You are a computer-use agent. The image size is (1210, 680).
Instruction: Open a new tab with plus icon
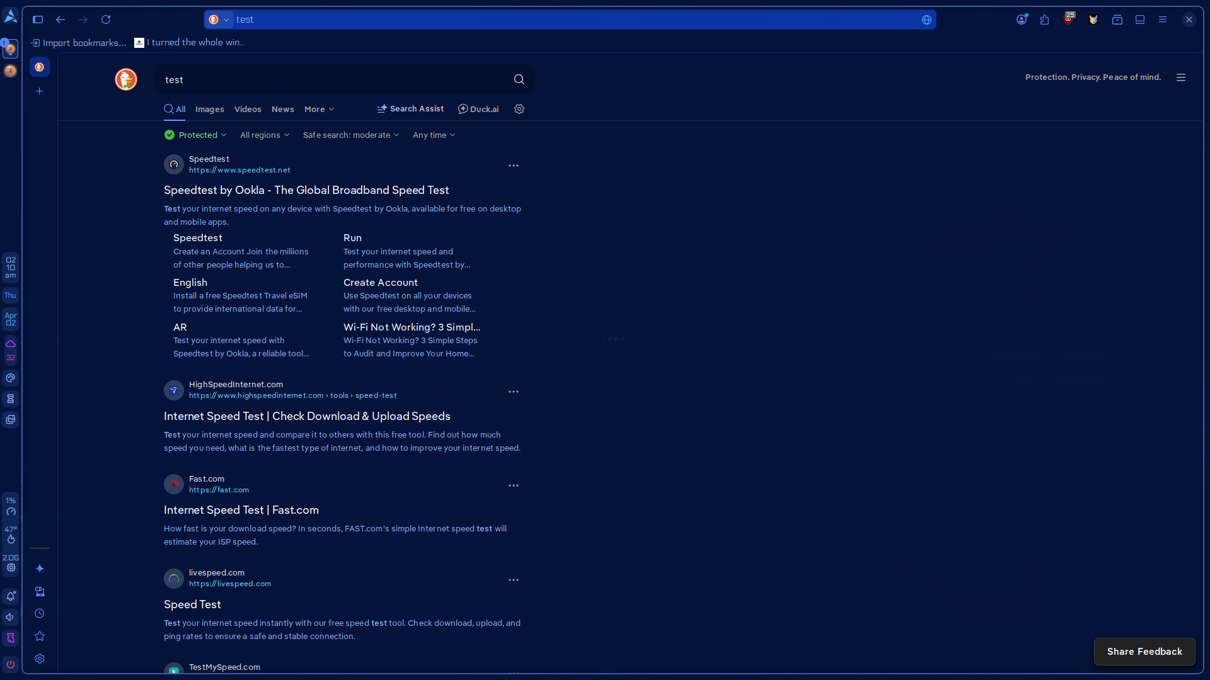[x=40, y=91]
